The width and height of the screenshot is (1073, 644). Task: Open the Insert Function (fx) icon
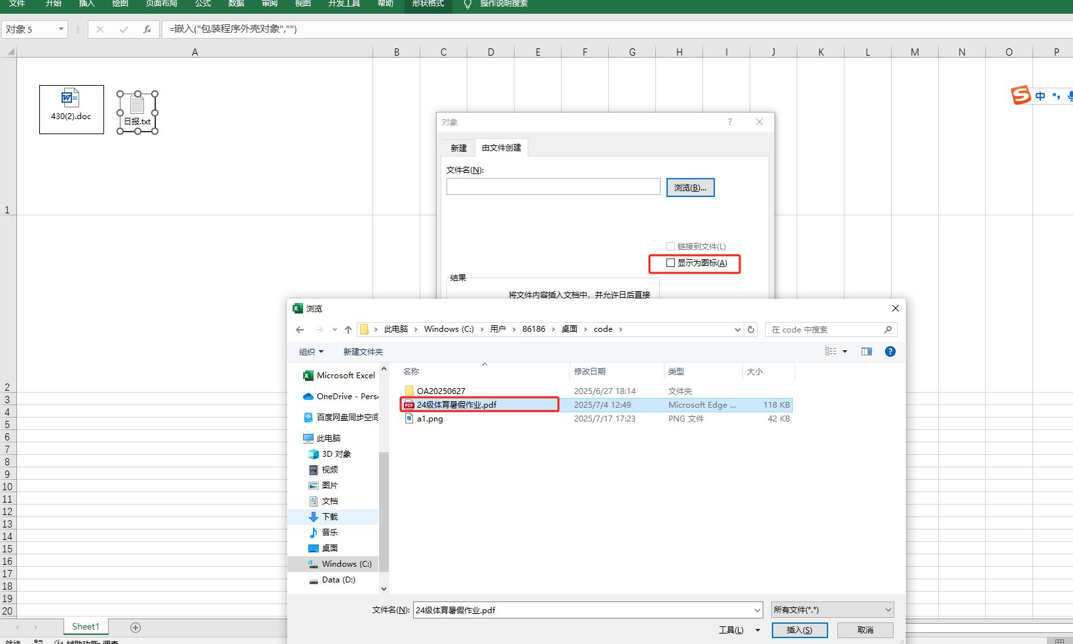[x=147, y=29]
